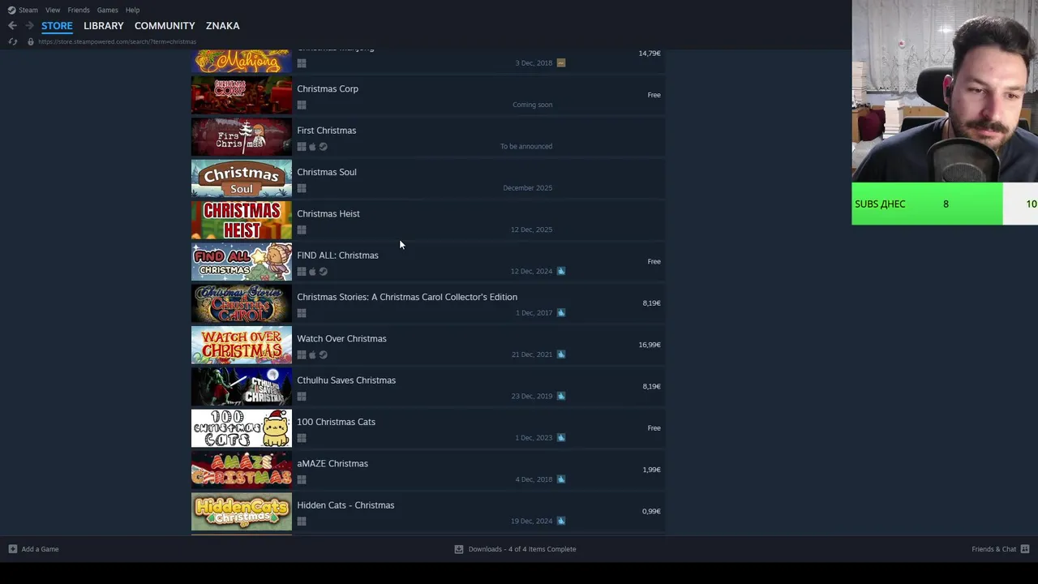Click the Mac icon under First Christmas
The height and width of the screenshot is (584, 1038).
pos(312,147)
